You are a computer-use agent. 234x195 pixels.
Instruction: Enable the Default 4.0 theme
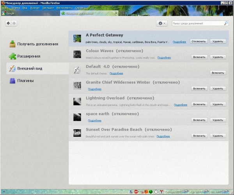coord(218,73)
